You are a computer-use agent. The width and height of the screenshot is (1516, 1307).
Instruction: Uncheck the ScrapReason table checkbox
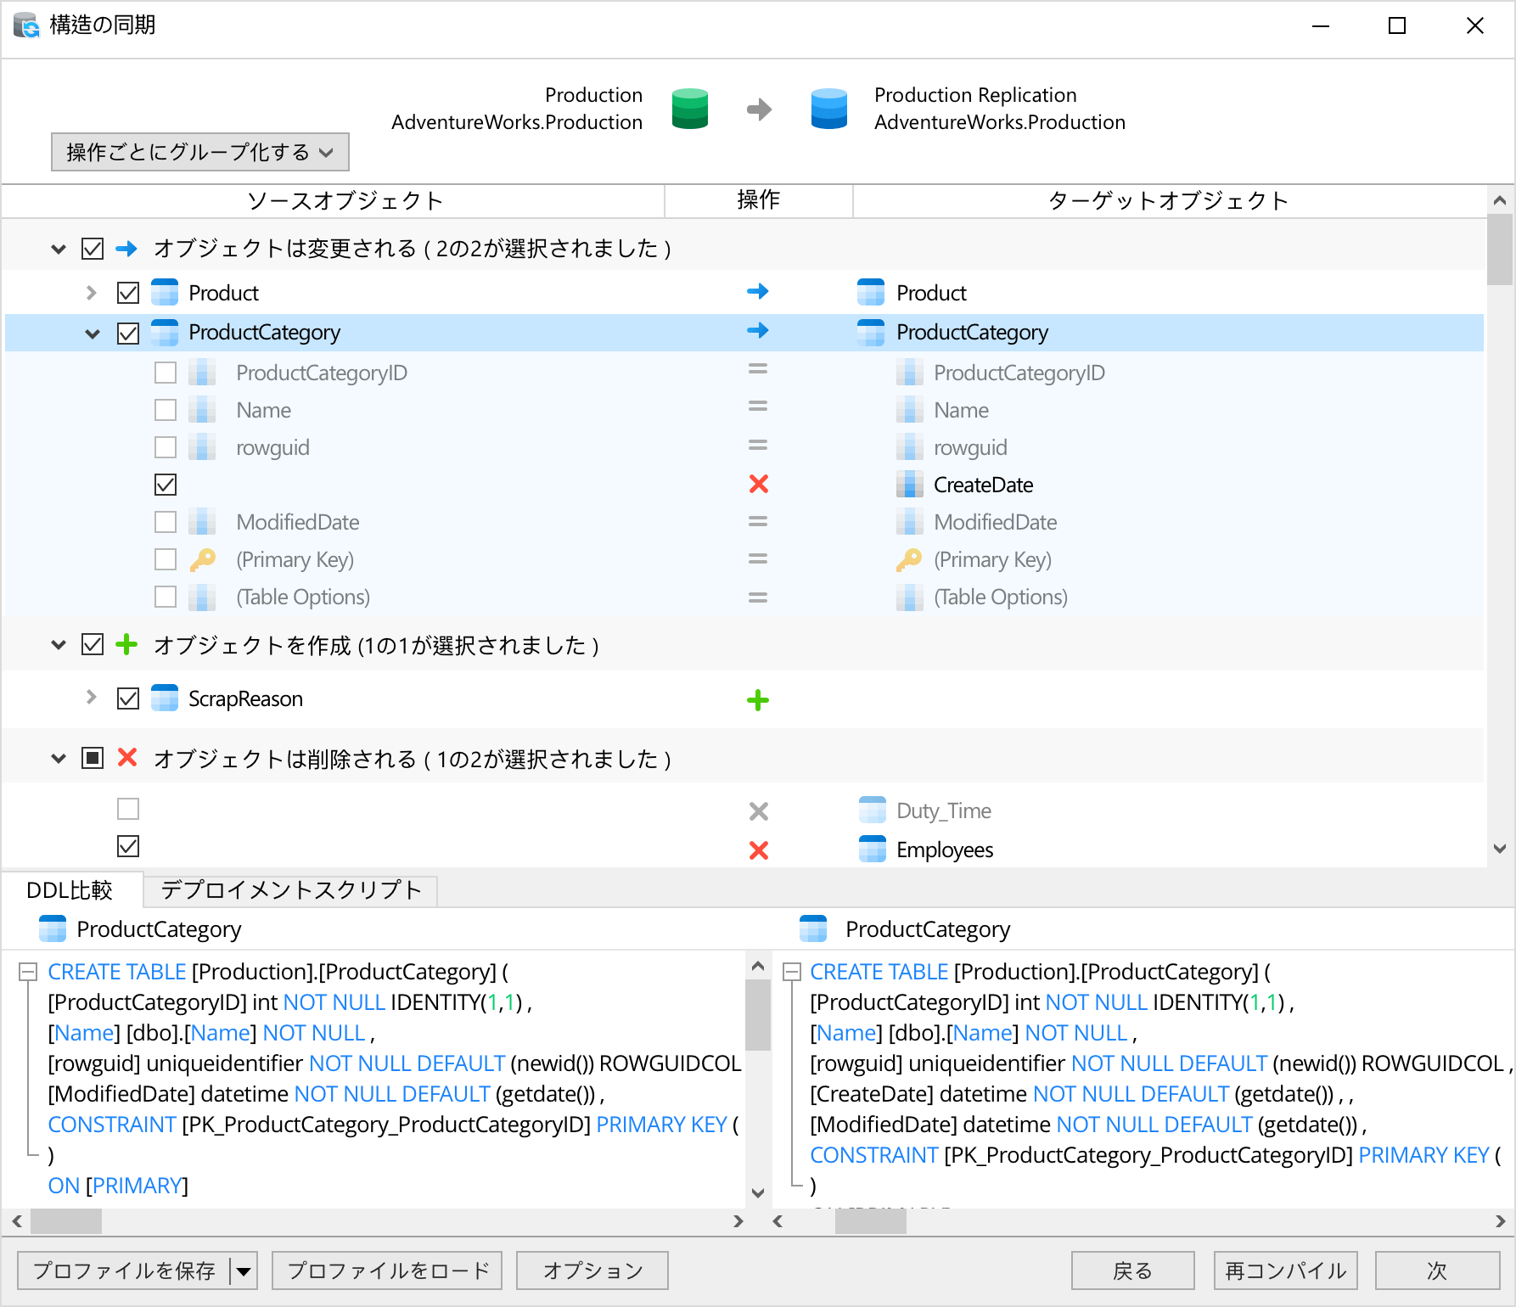tap(128, 698)
